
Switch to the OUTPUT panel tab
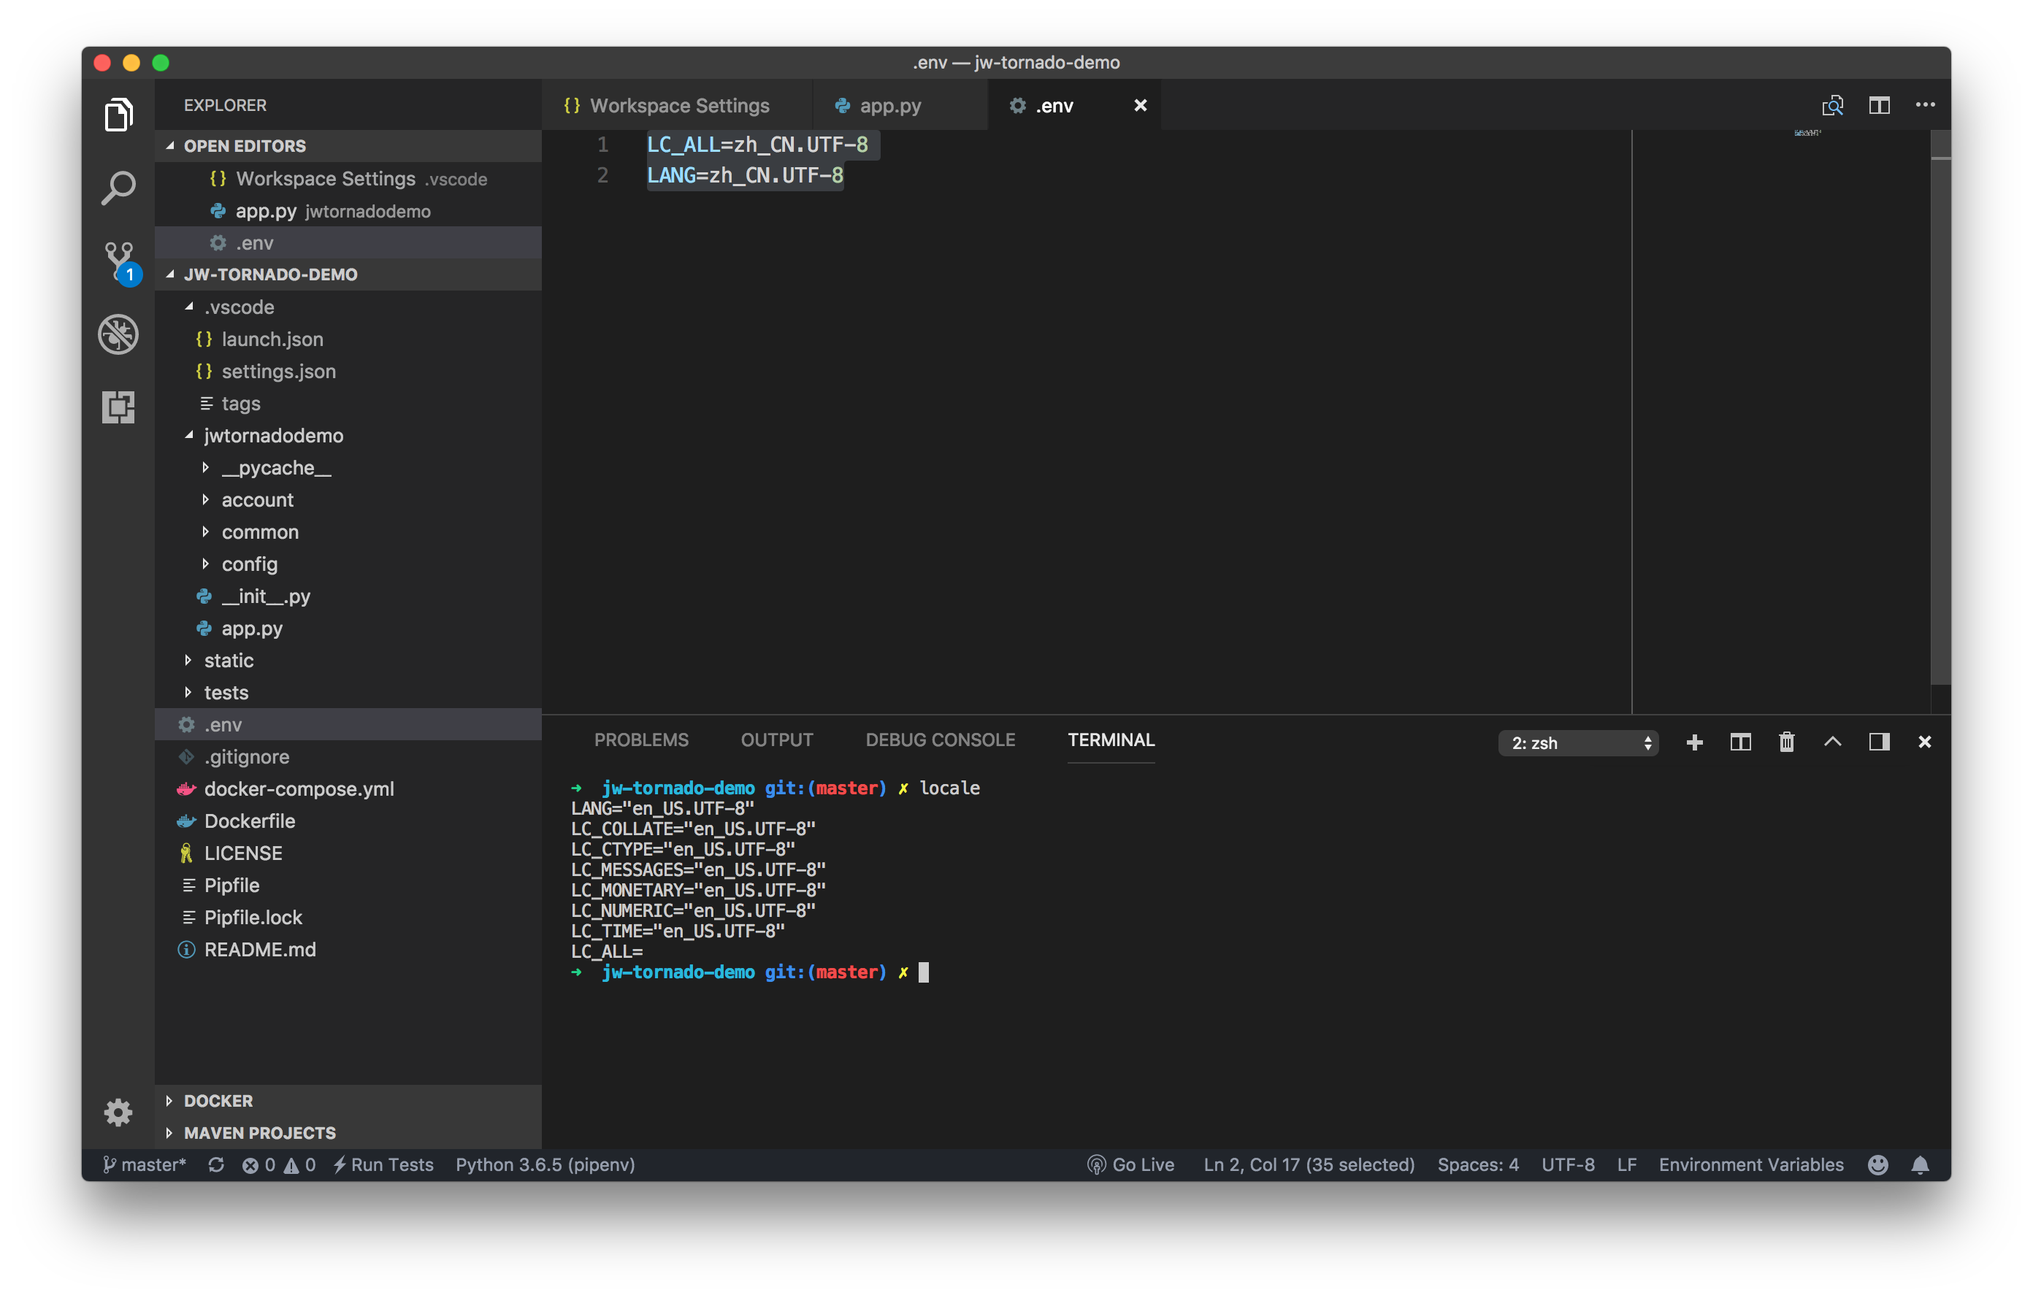click(777, 740)
